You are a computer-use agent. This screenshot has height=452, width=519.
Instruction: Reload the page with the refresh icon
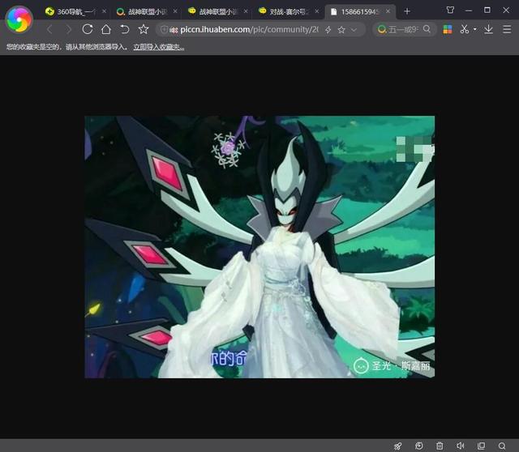[88, 29]
